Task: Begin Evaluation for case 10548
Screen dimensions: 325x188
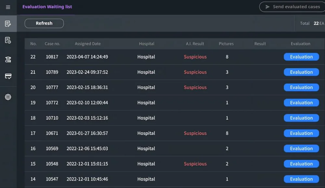Action: (x=301, y=164)
